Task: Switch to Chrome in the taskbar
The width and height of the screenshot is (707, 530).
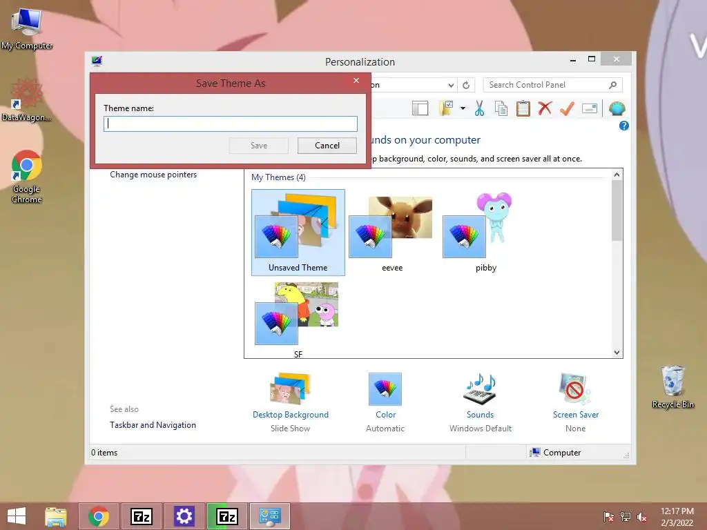Action: click(98, 516)
